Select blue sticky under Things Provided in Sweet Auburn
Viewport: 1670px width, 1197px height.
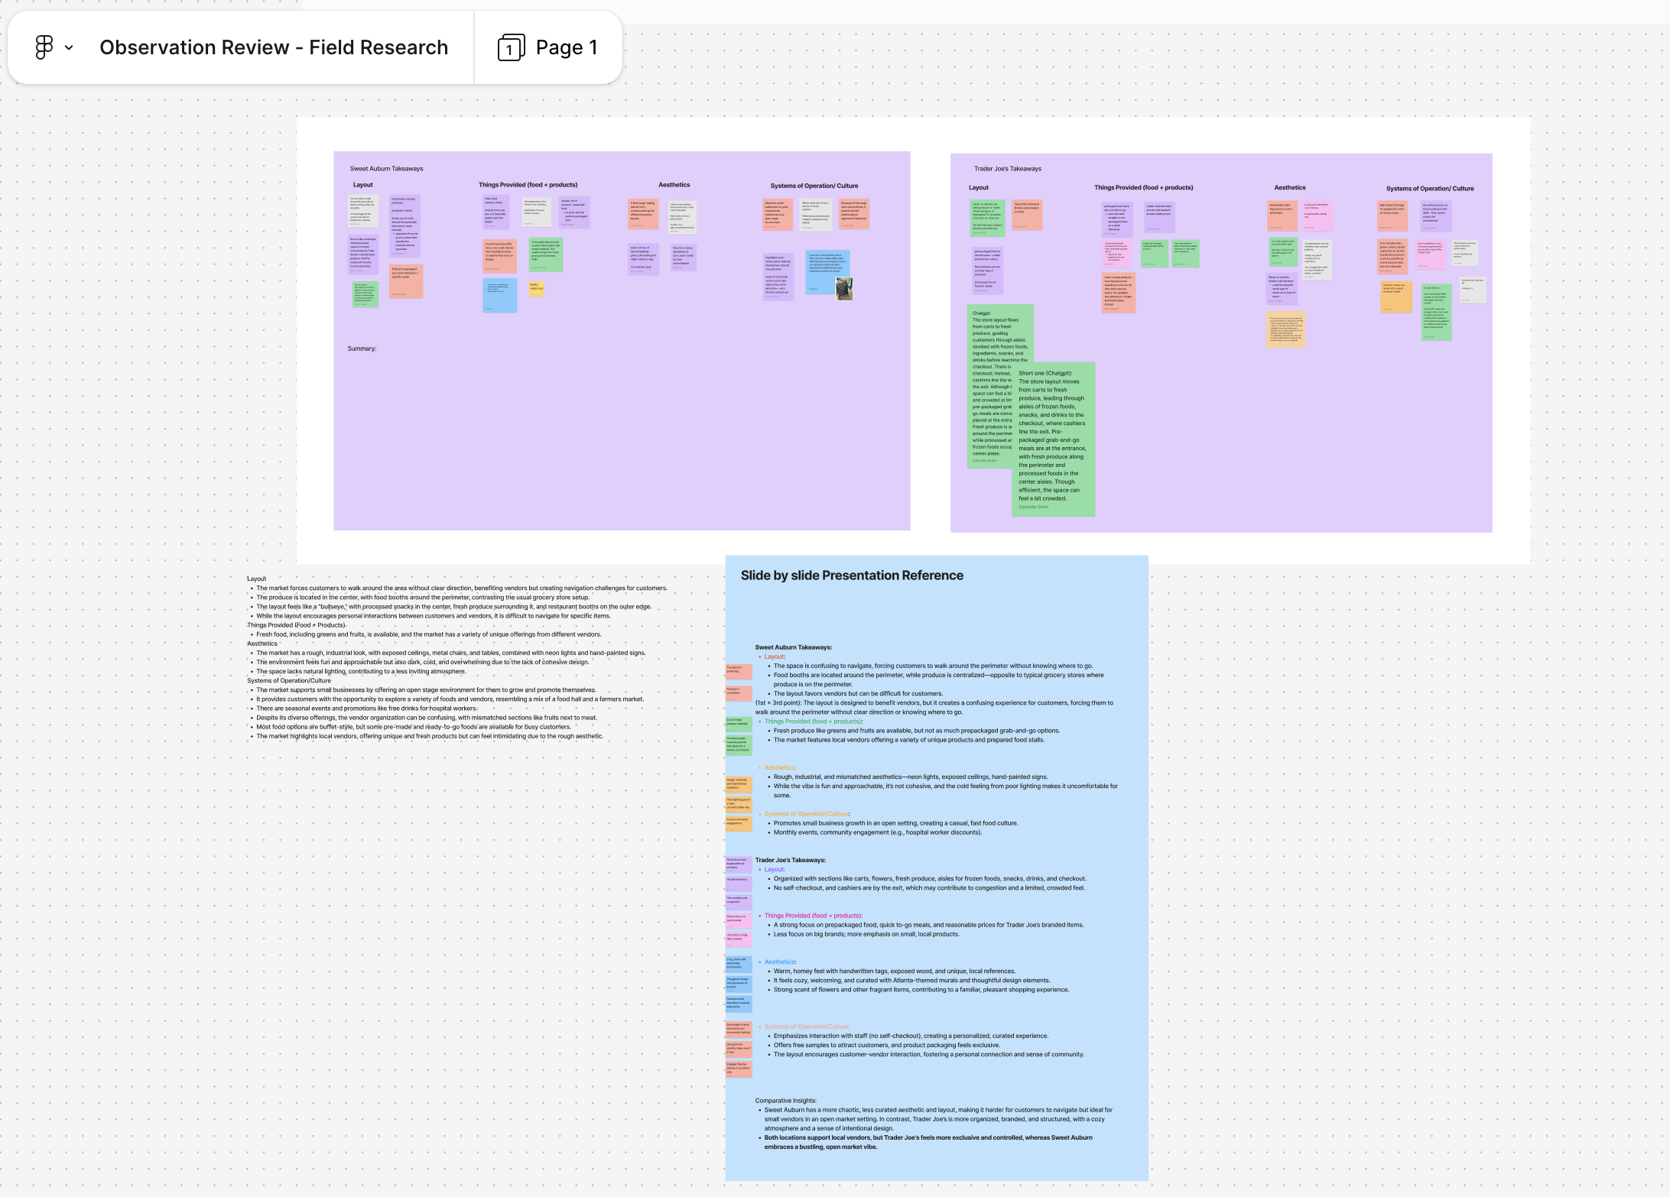click(x=499, y=296)
